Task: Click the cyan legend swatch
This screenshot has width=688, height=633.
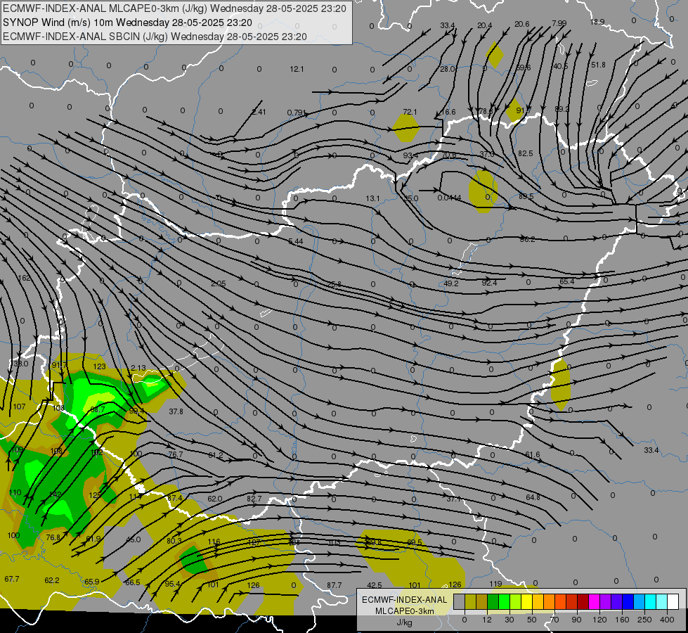Action: [x=650, y=601]
